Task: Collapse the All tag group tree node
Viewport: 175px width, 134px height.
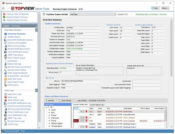Action: coord(46,107)
